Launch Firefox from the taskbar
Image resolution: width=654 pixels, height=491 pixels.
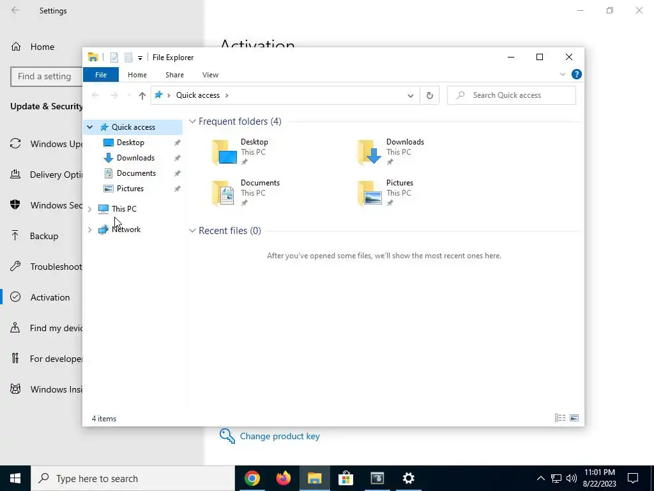tap(283, 478)
